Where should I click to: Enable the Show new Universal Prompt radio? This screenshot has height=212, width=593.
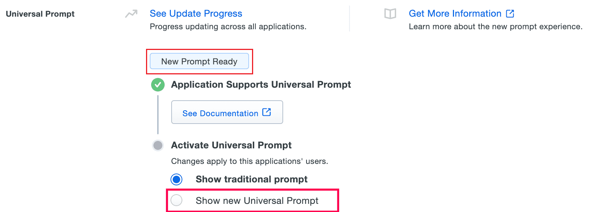[176, 201]
